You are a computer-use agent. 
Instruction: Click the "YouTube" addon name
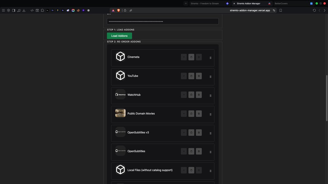pyautogui.click(x=133, y=76)
